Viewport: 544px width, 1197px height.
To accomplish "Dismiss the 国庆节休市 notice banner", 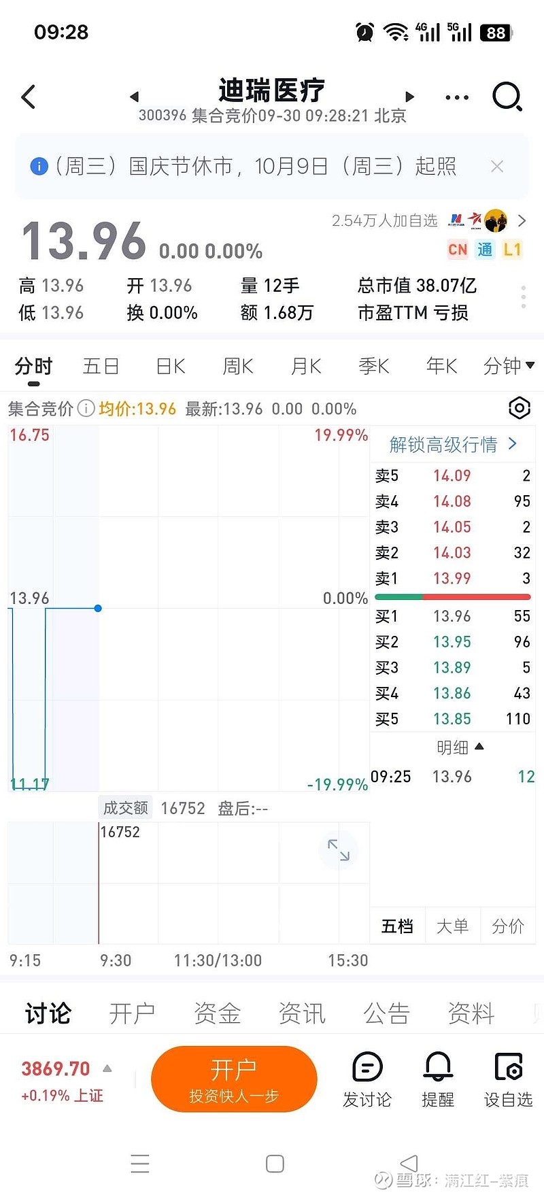I will pos(497,167).
